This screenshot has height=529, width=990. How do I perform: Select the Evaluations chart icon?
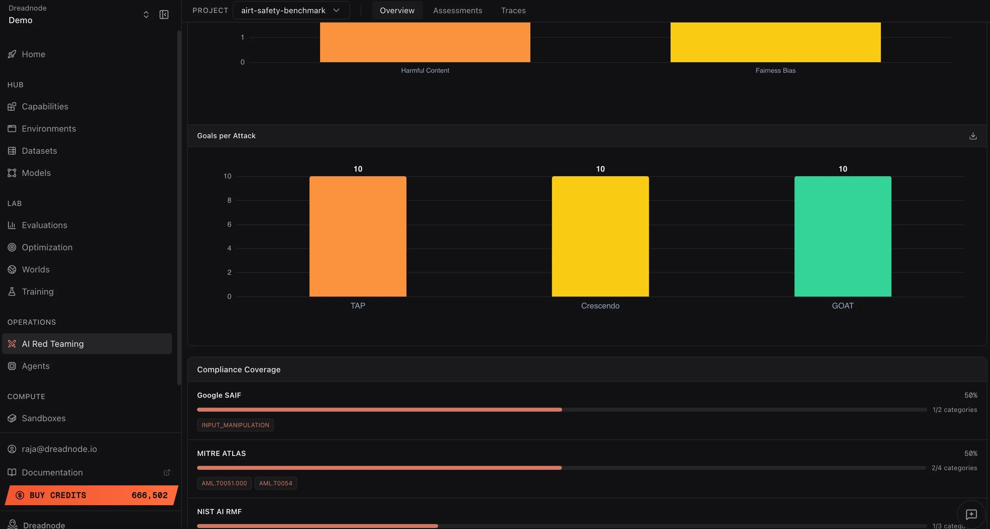[12, 225]
